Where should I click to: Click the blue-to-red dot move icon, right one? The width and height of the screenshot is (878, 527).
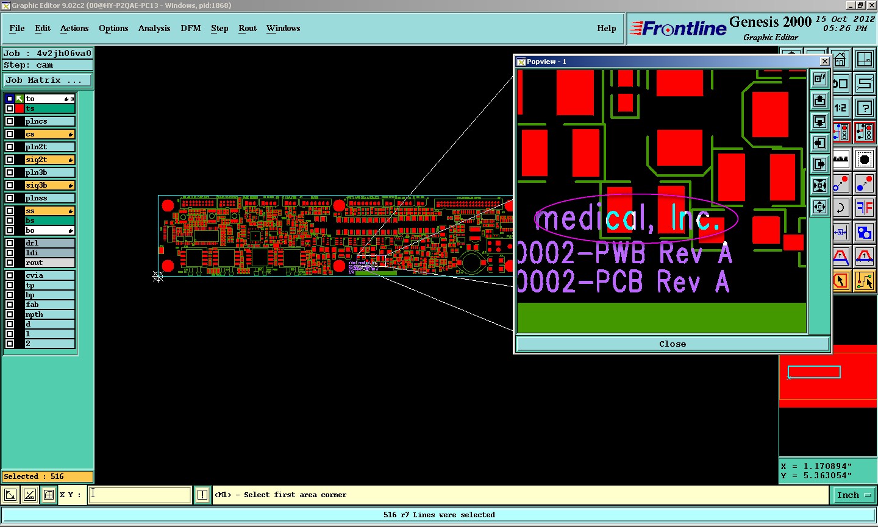[x=865, y=183]
